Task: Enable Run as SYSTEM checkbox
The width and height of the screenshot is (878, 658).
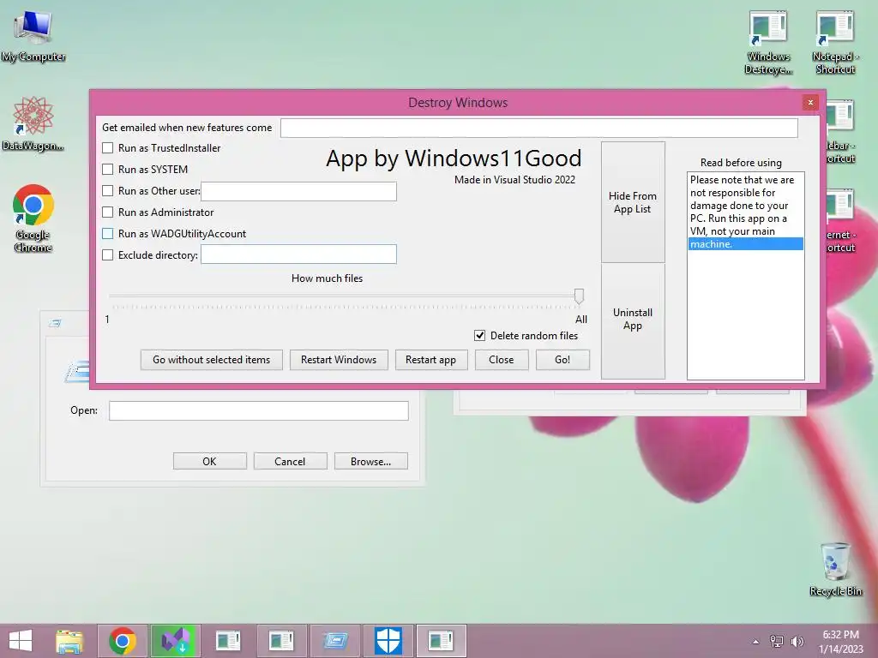Action: pos(108,170)
